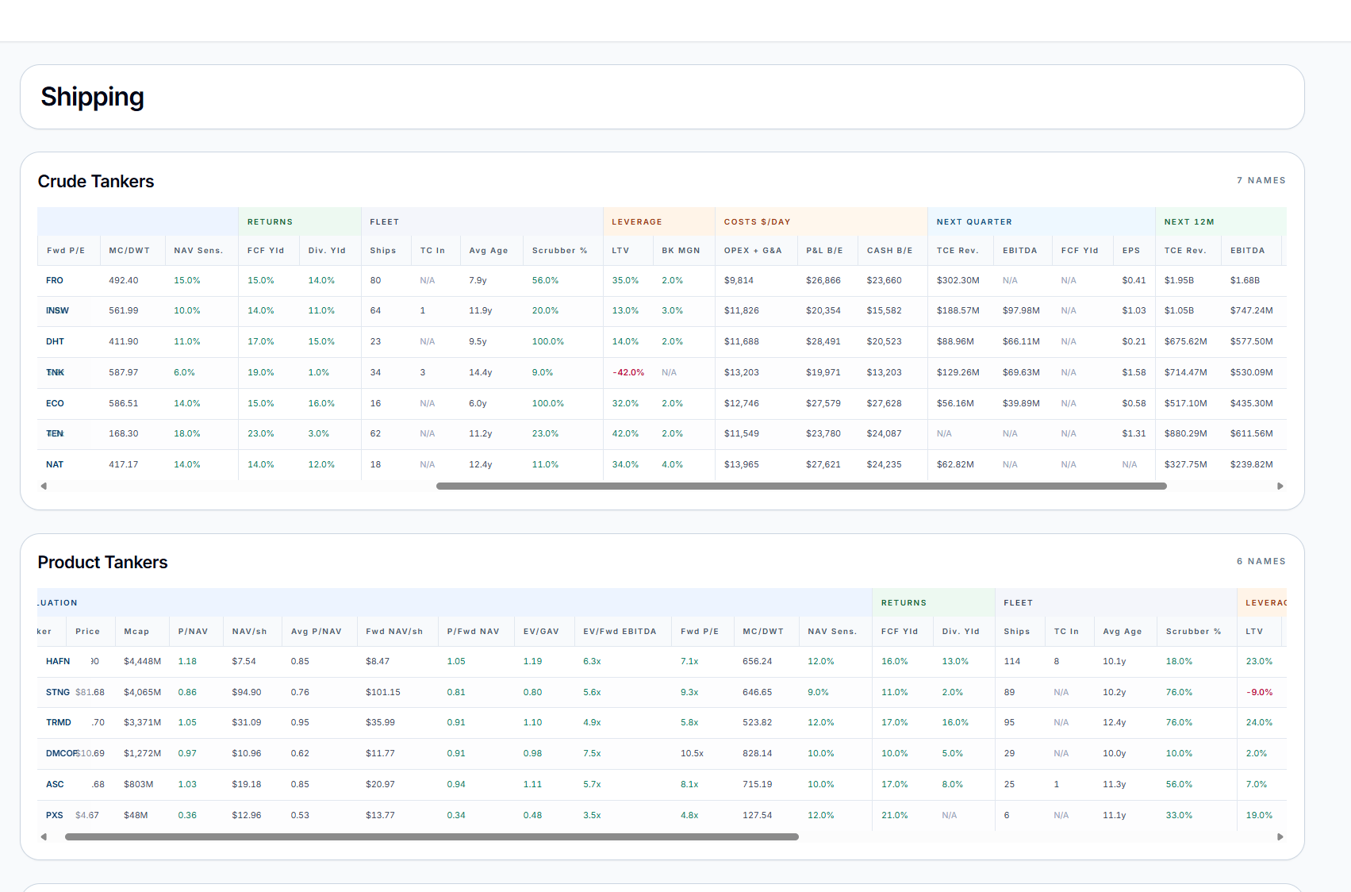The width and height of the screenshot is (1351, 892).
Task: Click the 7 NAMES count label
Action: (1261, 180)
